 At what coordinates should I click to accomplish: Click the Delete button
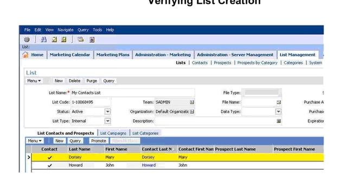pos(74,81)
